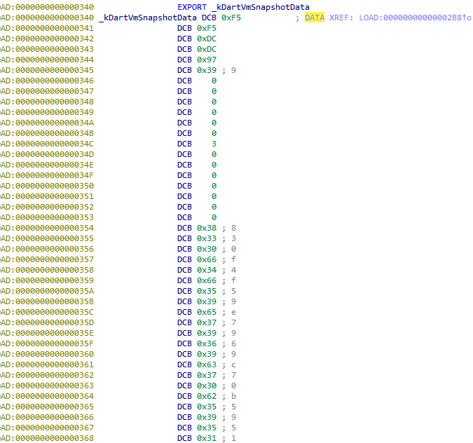Click the 0x65 byte value
The image size is (473, 443).
coord(207,312)
